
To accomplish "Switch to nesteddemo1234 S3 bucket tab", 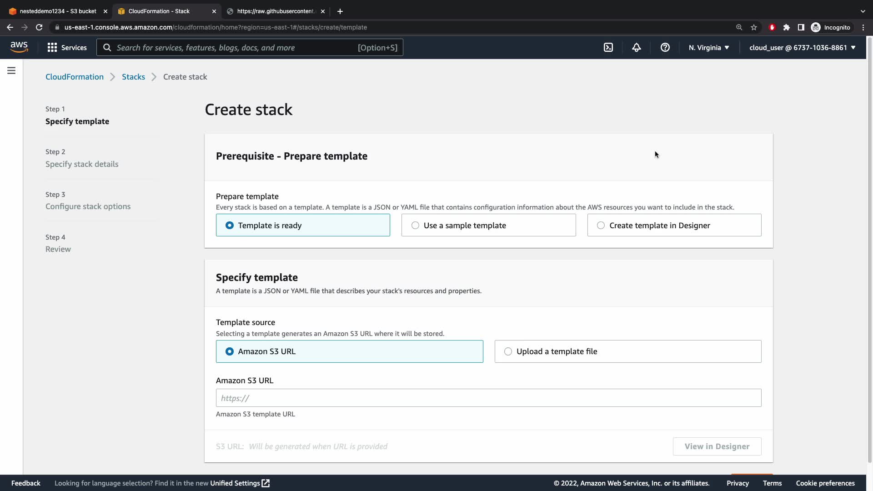I will (58, 11).
